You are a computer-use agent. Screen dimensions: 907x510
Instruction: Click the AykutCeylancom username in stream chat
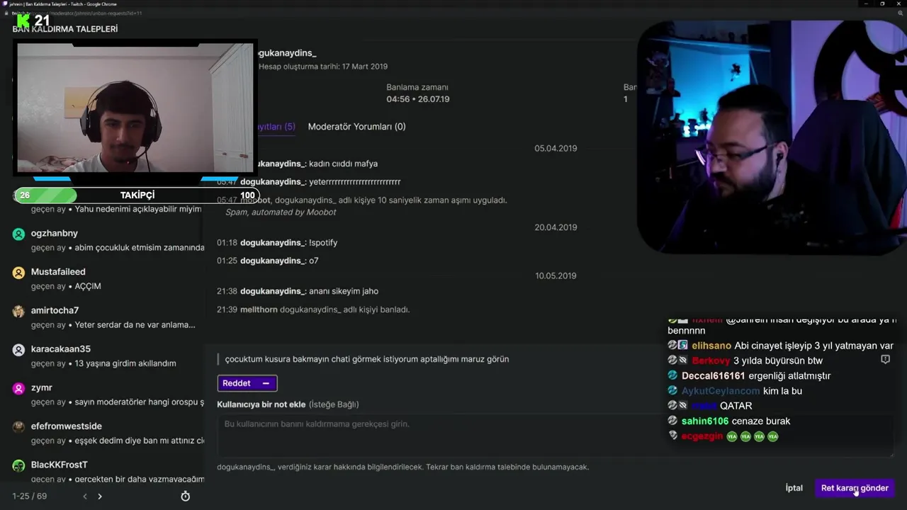point(720,390)
